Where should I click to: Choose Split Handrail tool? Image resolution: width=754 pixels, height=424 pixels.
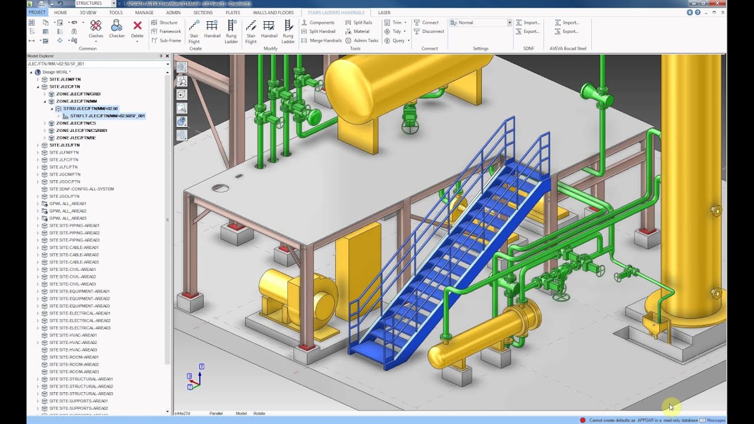point(318,31)
